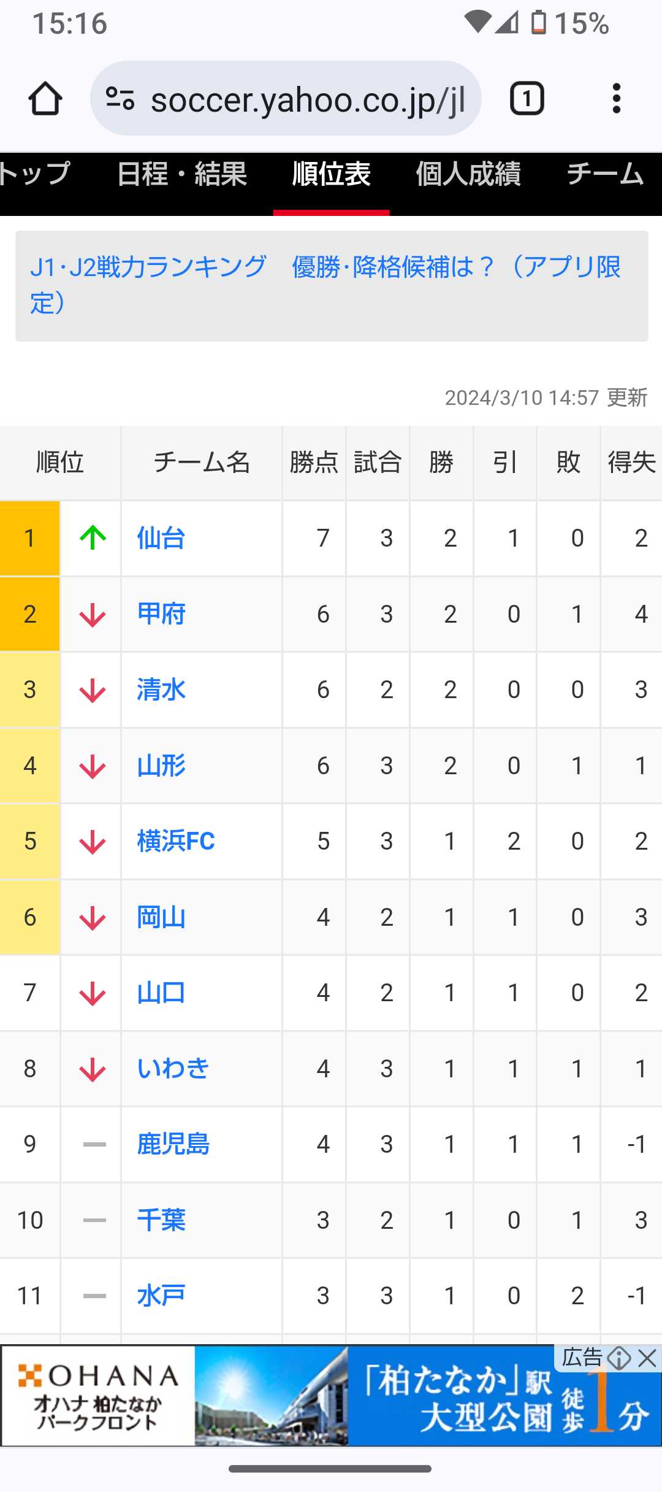Tap the ad info icon on banner
Screen dimensions: 662x1492
pos(620,1358)
